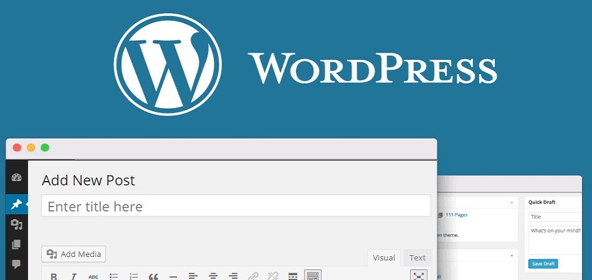Click the Save Draft button
592x280 pixels.
pyautogui.click(x=543, y=264)
